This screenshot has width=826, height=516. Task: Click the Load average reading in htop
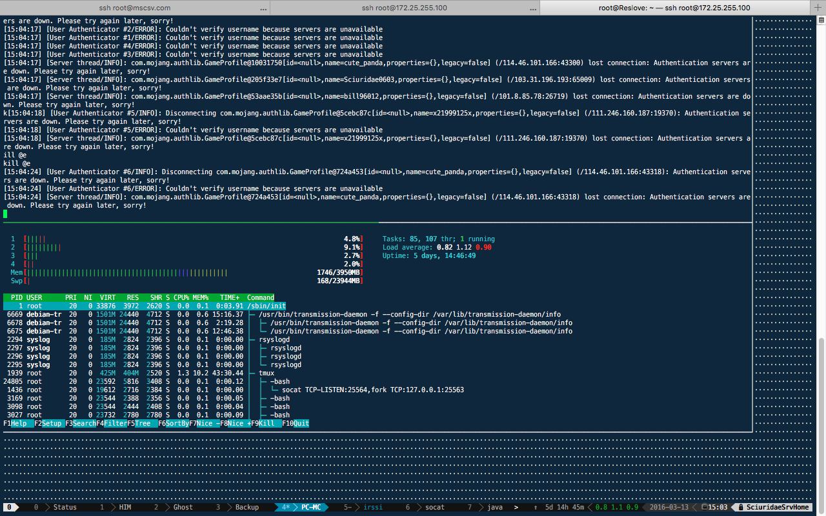(x=438, y=248)
